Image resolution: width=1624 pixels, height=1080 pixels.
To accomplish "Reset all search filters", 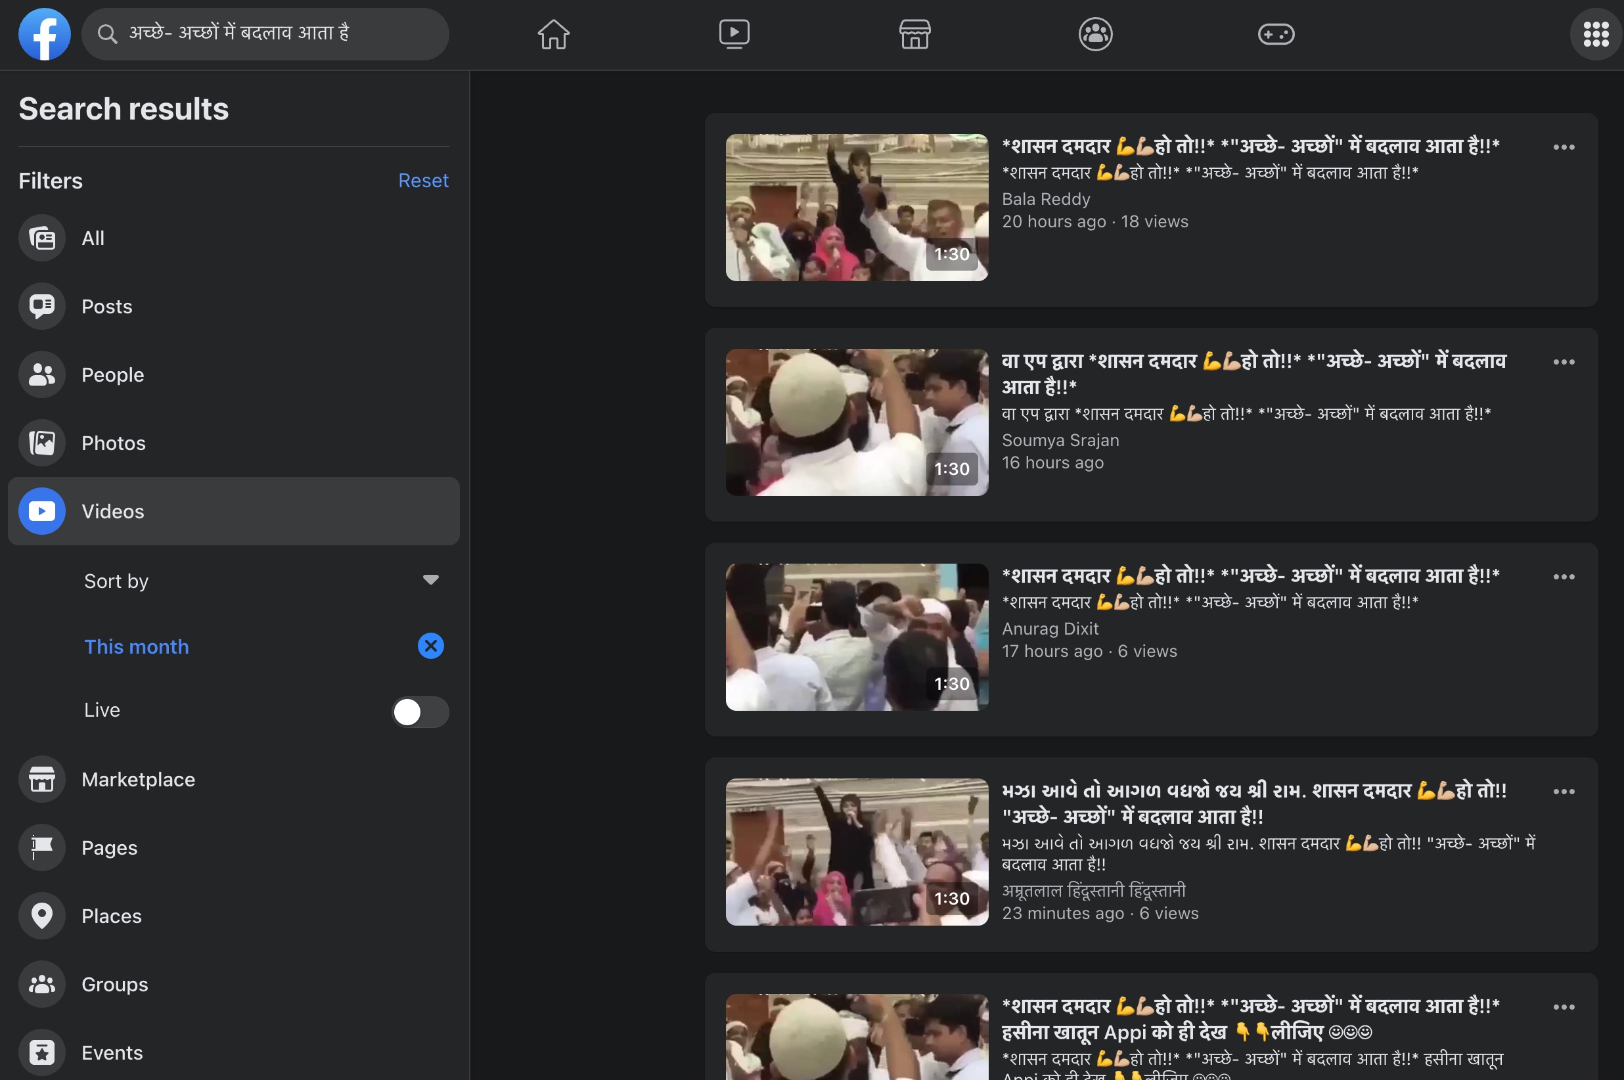I will pyautogui.click(x=423, y=181).
